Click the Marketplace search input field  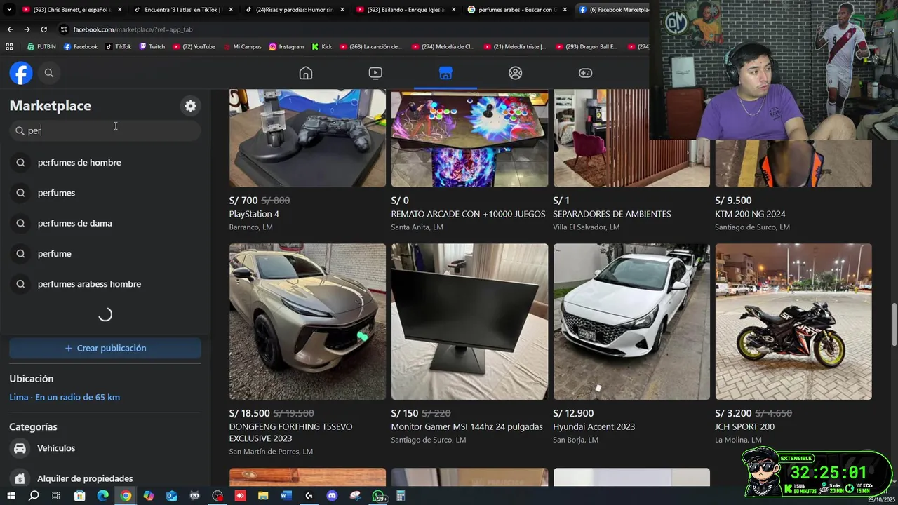pos(105,130)
